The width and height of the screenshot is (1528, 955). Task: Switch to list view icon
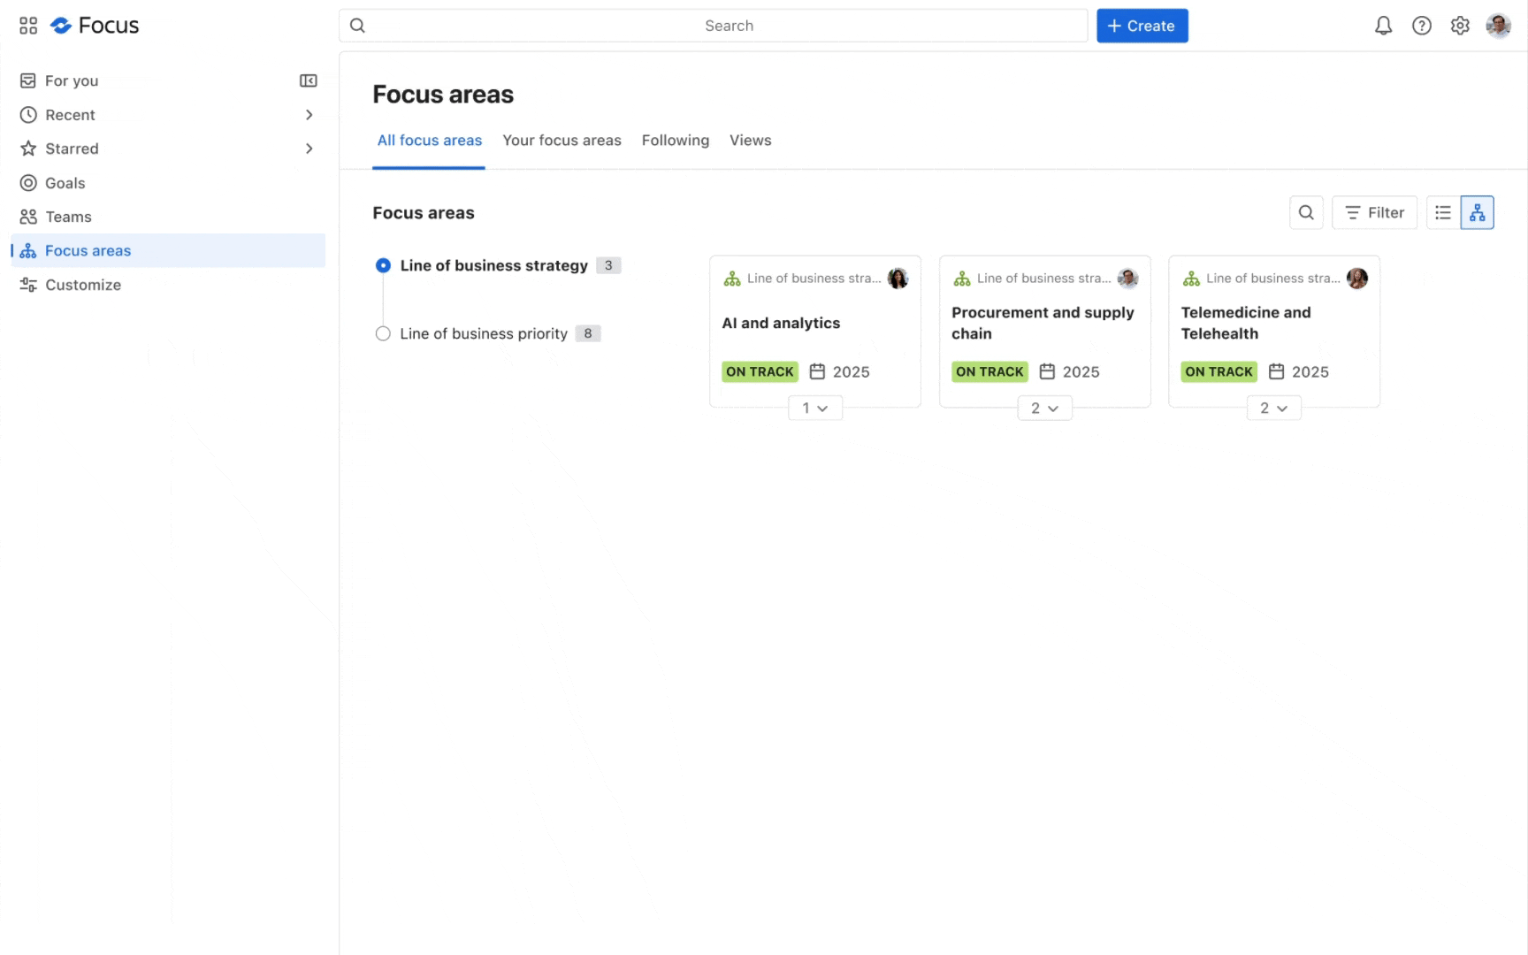(1443, 212)
